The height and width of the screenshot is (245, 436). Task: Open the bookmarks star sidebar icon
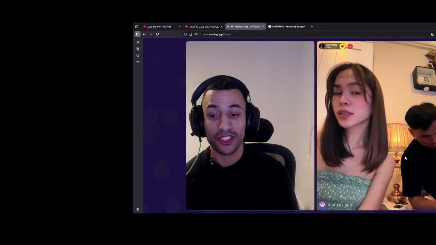(138, 62)
